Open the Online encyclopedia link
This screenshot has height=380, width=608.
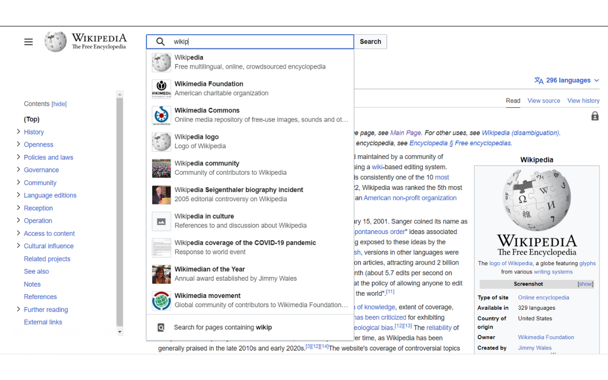coord(543,298)
